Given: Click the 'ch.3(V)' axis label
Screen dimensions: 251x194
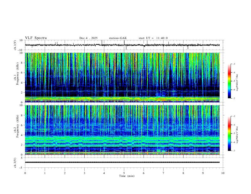Looking at the screenshot, I should (x=15, y=163).
